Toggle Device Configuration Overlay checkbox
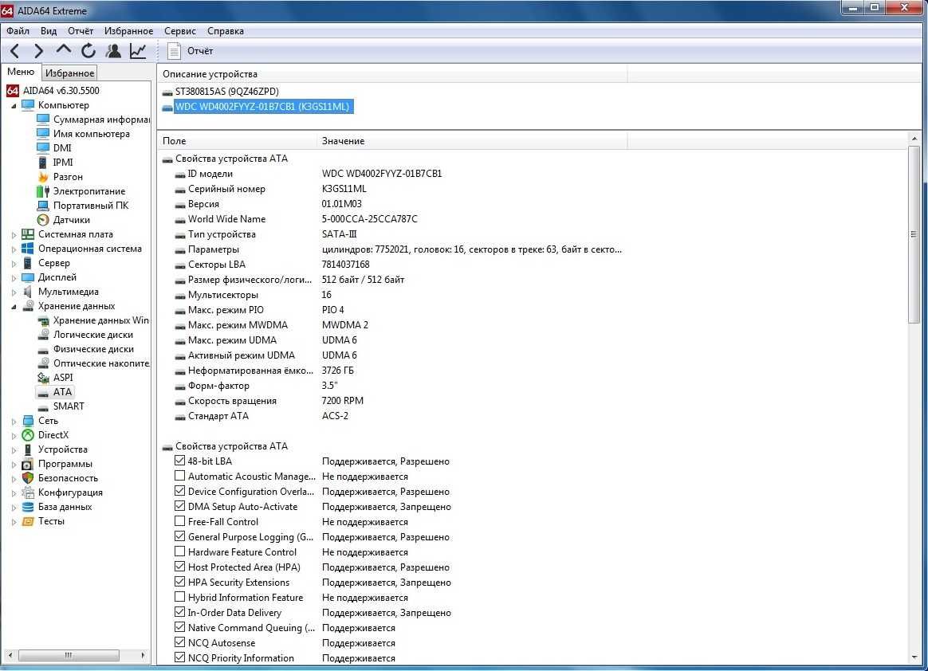This screenshot has width=928, height=671. pos(180,491)
